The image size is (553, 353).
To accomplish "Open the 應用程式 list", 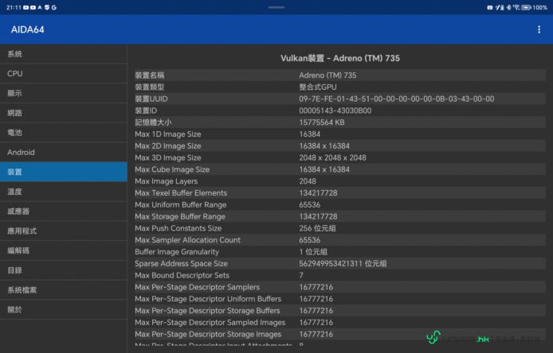I will pyautogui.click(x=63, y=231).
